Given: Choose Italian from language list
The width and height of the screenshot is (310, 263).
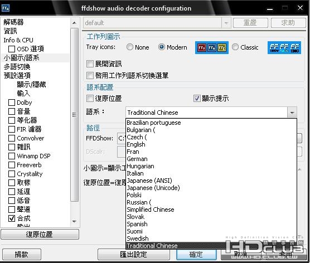Looking at the screenshot, I should [x=211, y=173].
